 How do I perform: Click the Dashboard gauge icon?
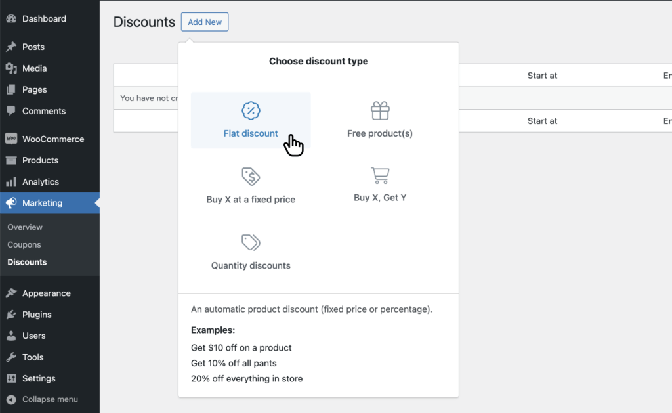click(12, 18)
